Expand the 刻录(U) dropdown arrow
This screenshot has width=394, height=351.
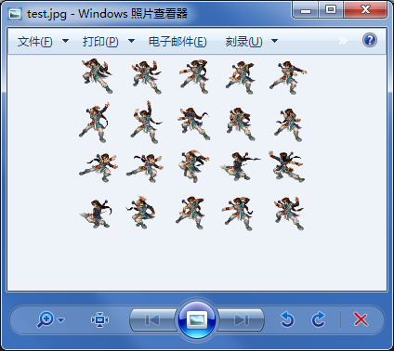274,41
